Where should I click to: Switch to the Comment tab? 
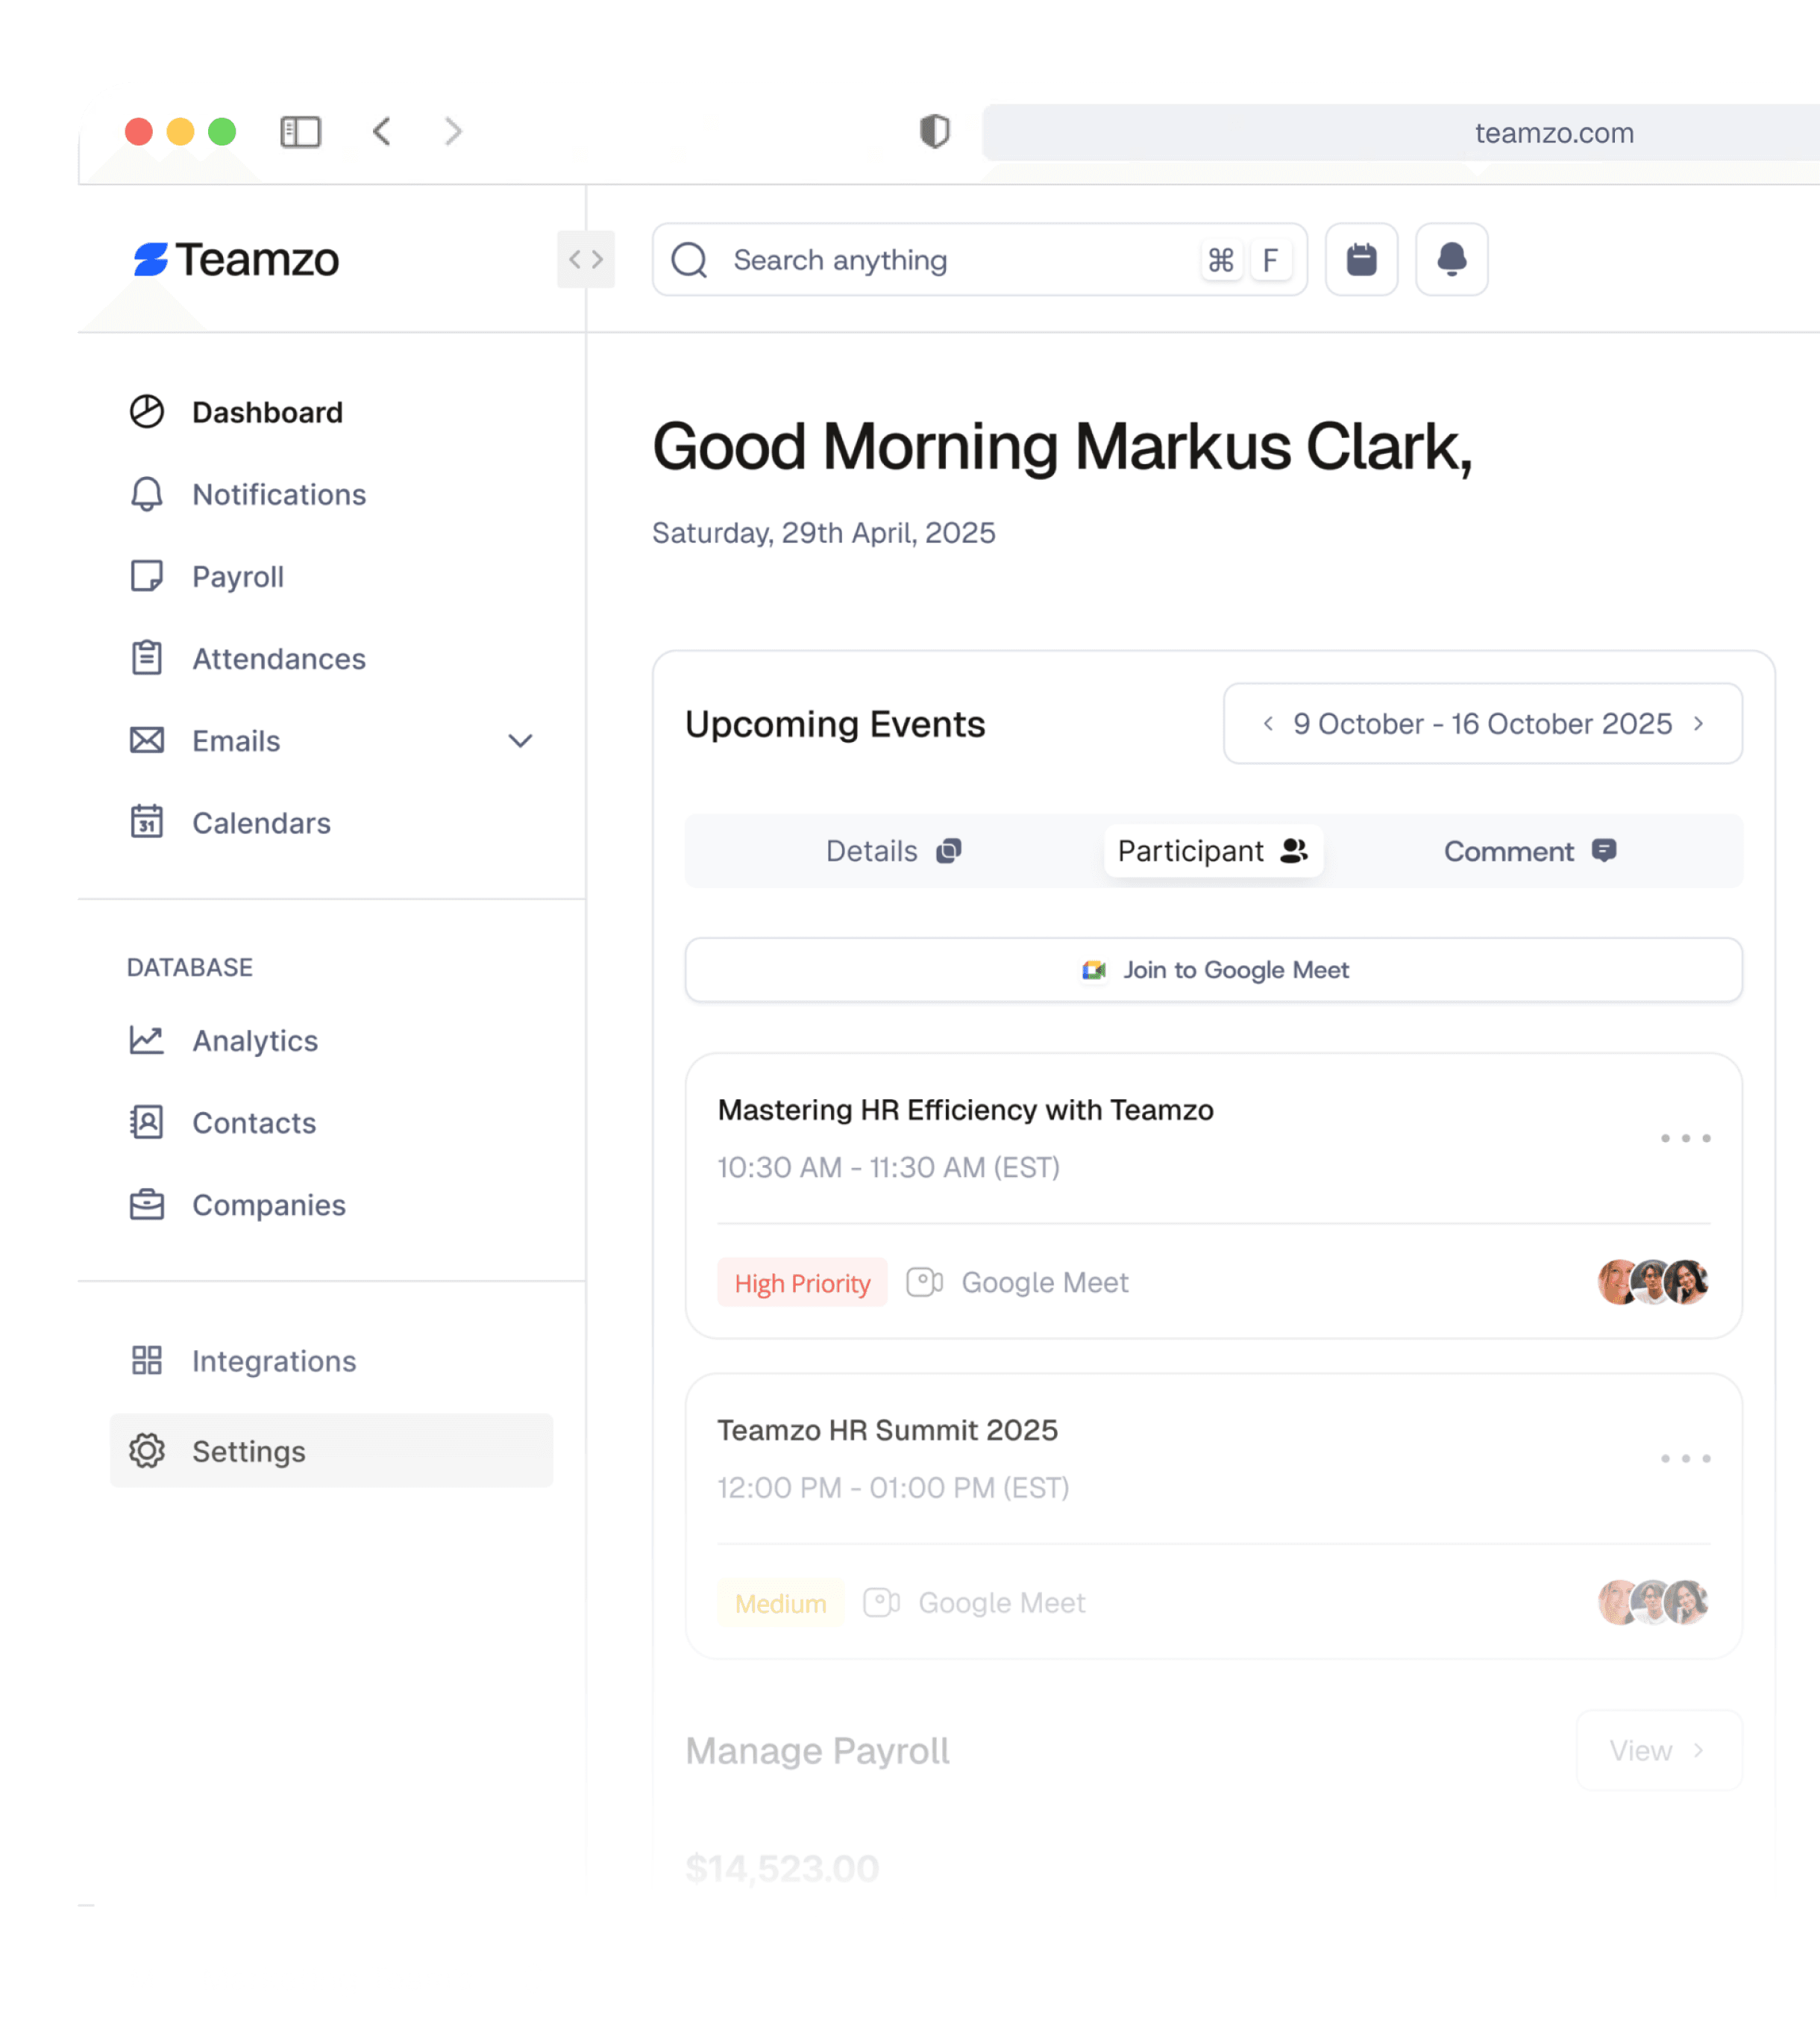click(1530, 852)
